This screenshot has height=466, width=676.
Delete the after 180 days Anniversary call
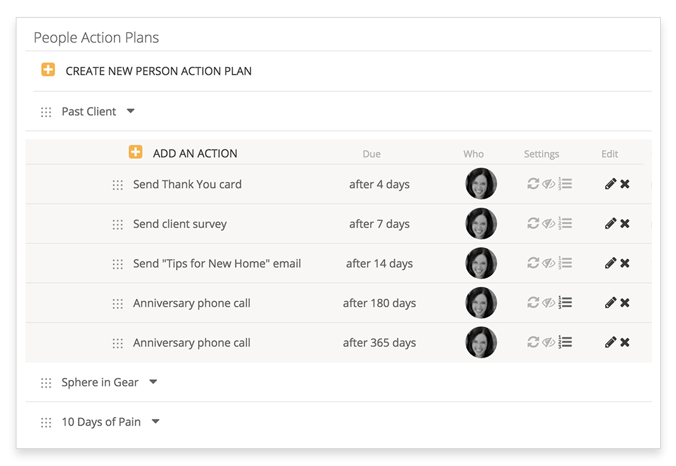(625, 303)
